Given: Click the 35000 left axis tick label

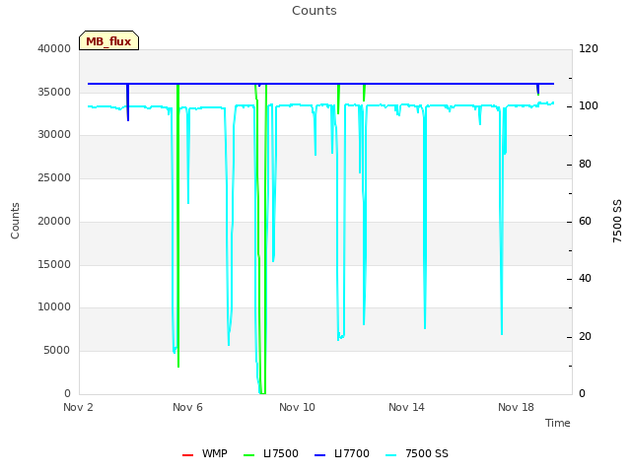Looking at the screenshot, I should 54,92.
